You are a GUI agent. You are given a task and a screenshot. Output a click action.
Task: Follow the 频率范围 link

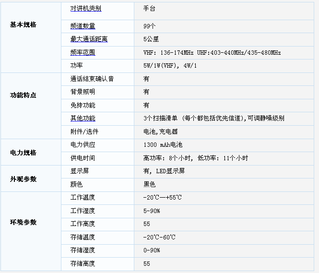coord(83,52)
